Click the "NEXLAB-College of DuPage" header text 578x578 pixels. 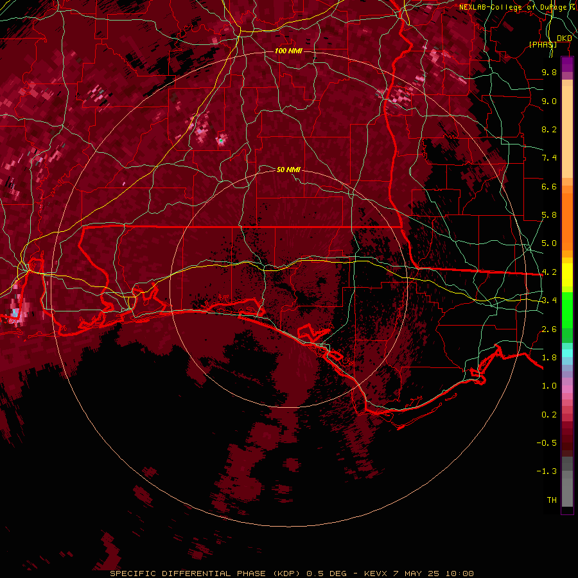pyautogui.click(x=512, y=7)
